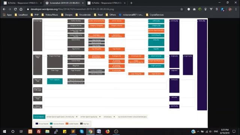Image resolution: width=240 pixels, height=135 pixels.
Task: Open the blue extension icon with badge
Action: [222, 9]
